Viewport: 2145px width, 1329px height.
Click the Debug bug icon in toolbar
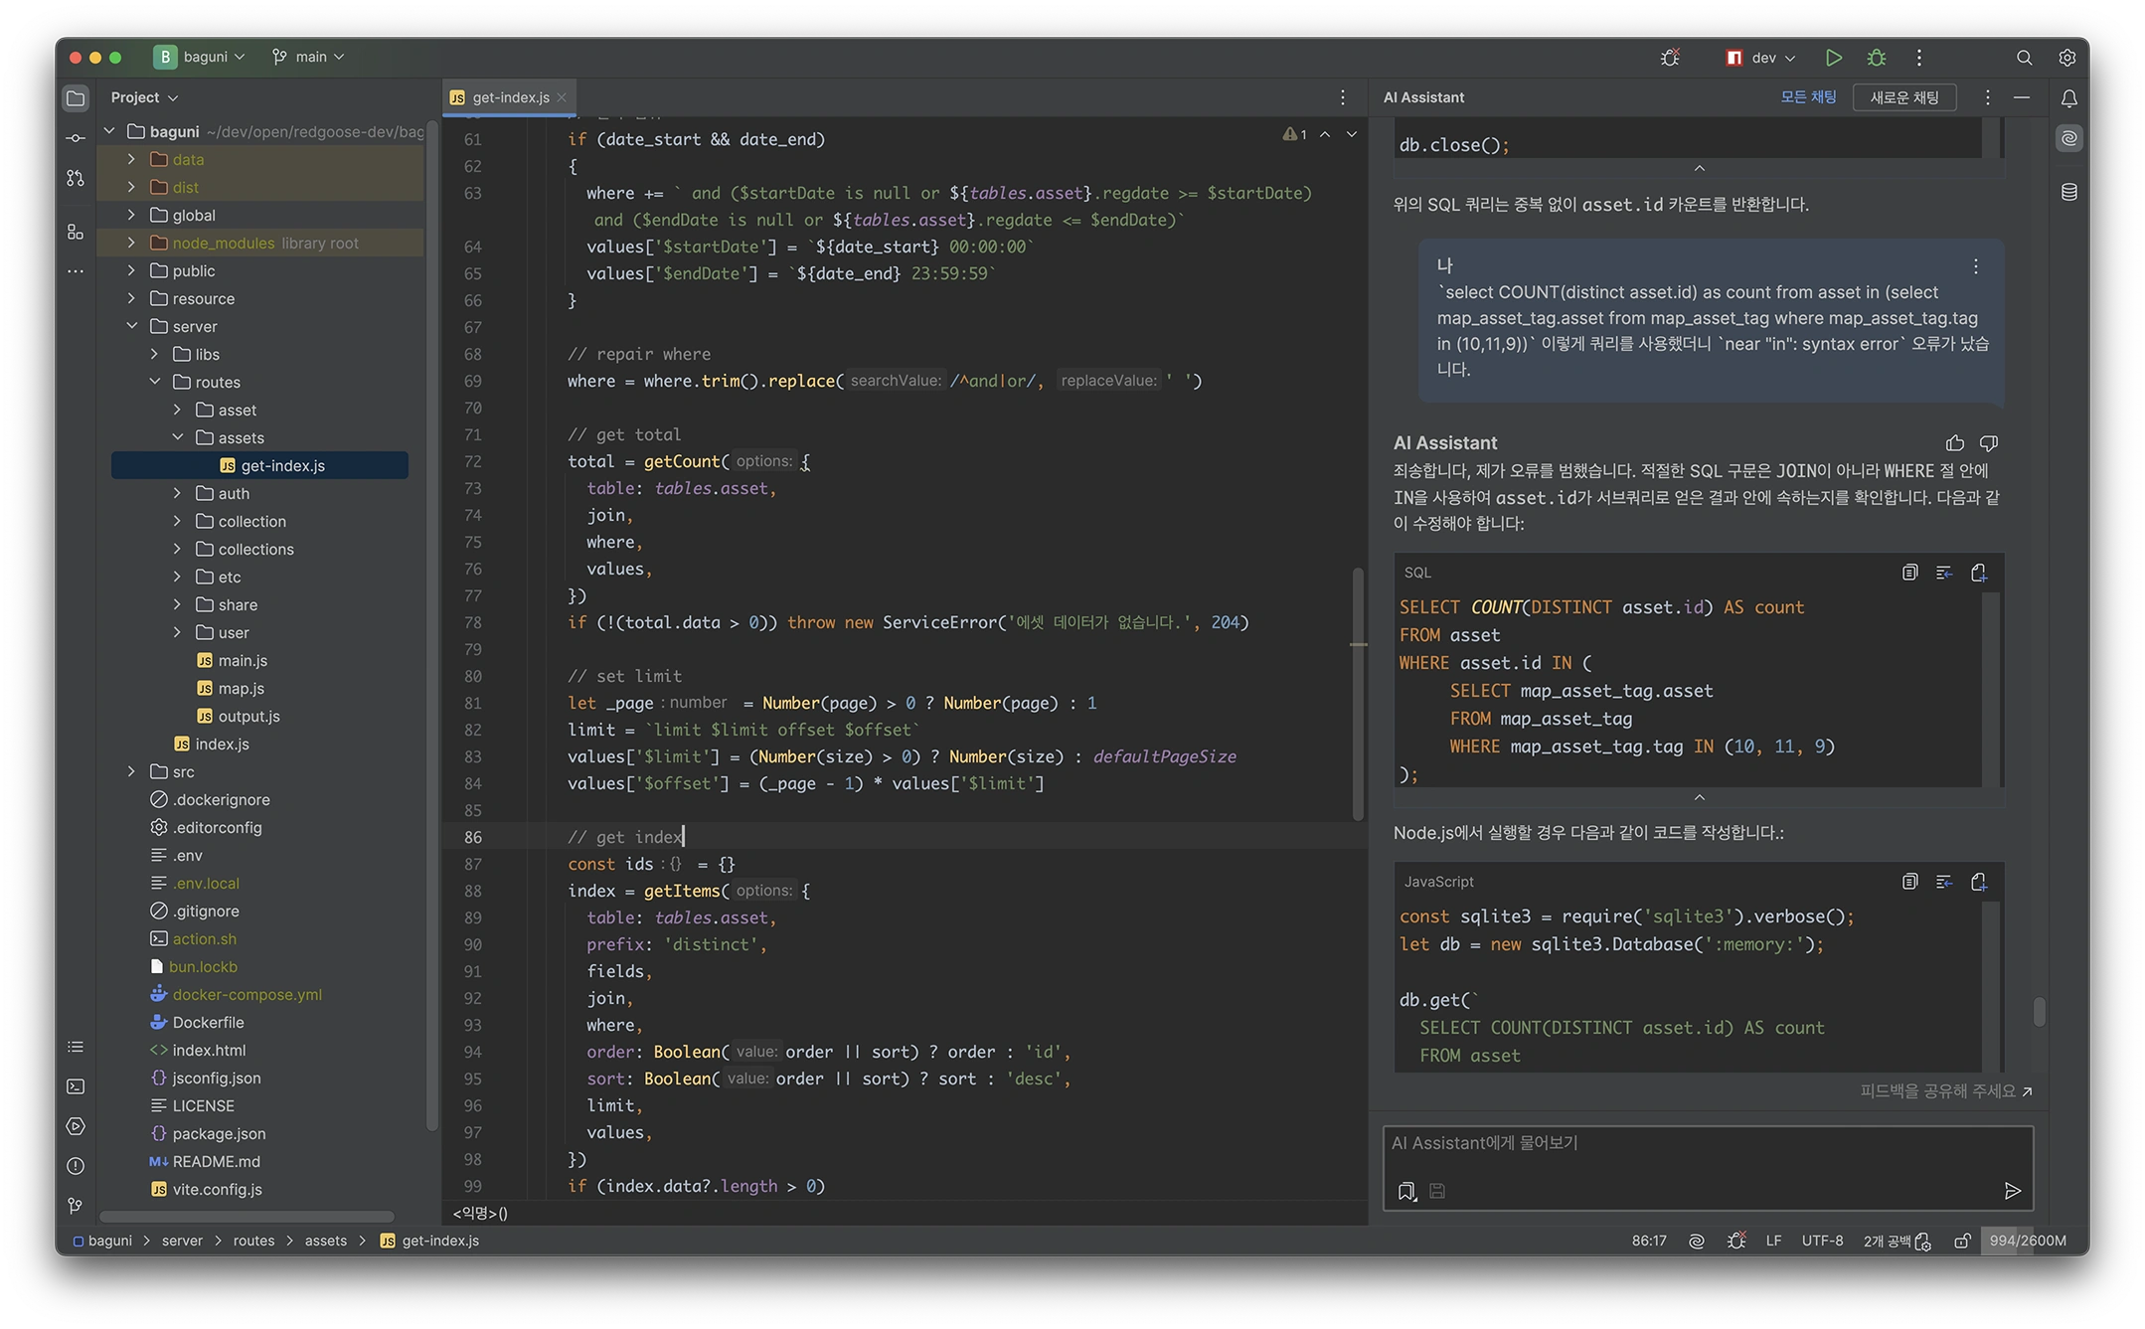[x=1877, y=58]
